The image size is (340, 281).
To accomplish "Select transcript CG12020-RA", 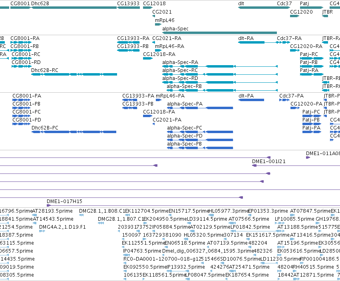I will (x=295, y=50).
